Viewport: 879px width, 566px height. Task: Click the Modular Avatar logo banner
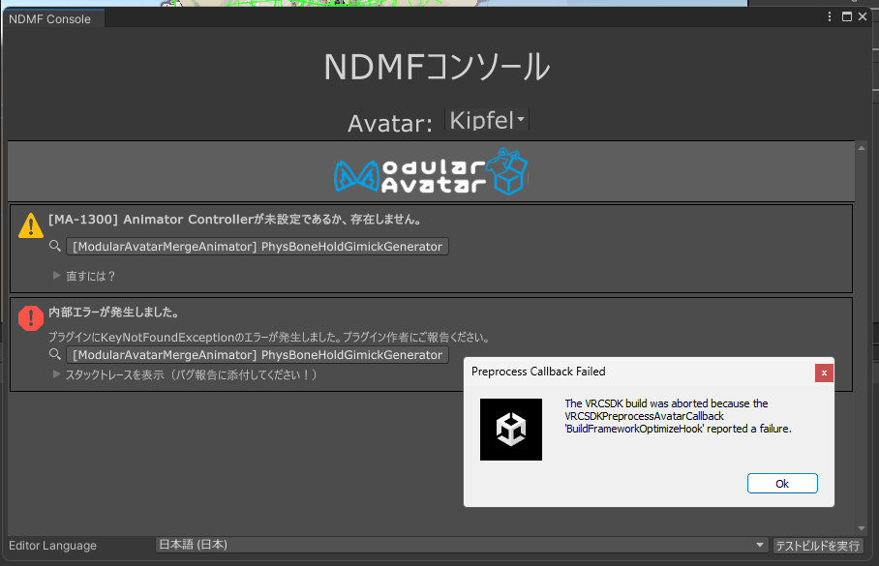coord(431,172)
